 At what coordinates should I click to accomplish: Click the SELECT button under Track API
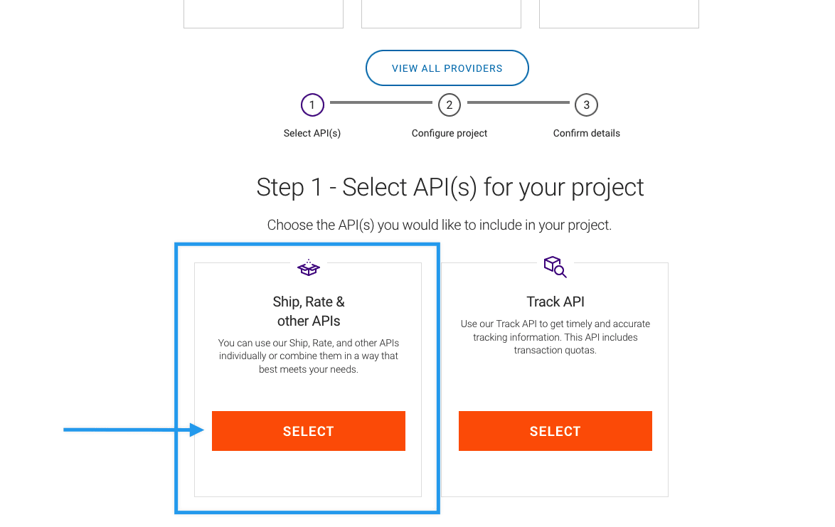tap(555, 431)
